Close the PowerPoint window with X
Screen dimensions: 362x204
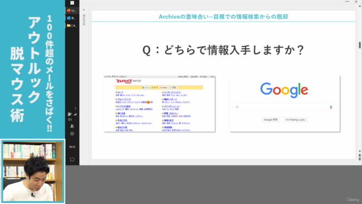click(356, 2)
